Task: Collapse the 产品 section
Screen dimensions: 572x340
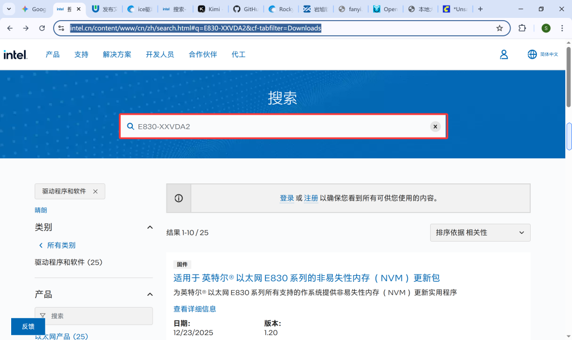Action: pyautogui.click(x=150, y=294)
